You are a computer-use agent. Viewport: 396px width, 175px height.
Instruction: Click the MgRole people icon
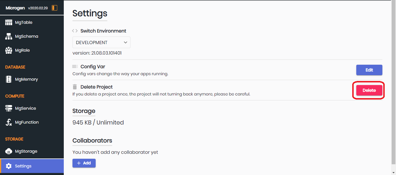click(x=9, y=50)
